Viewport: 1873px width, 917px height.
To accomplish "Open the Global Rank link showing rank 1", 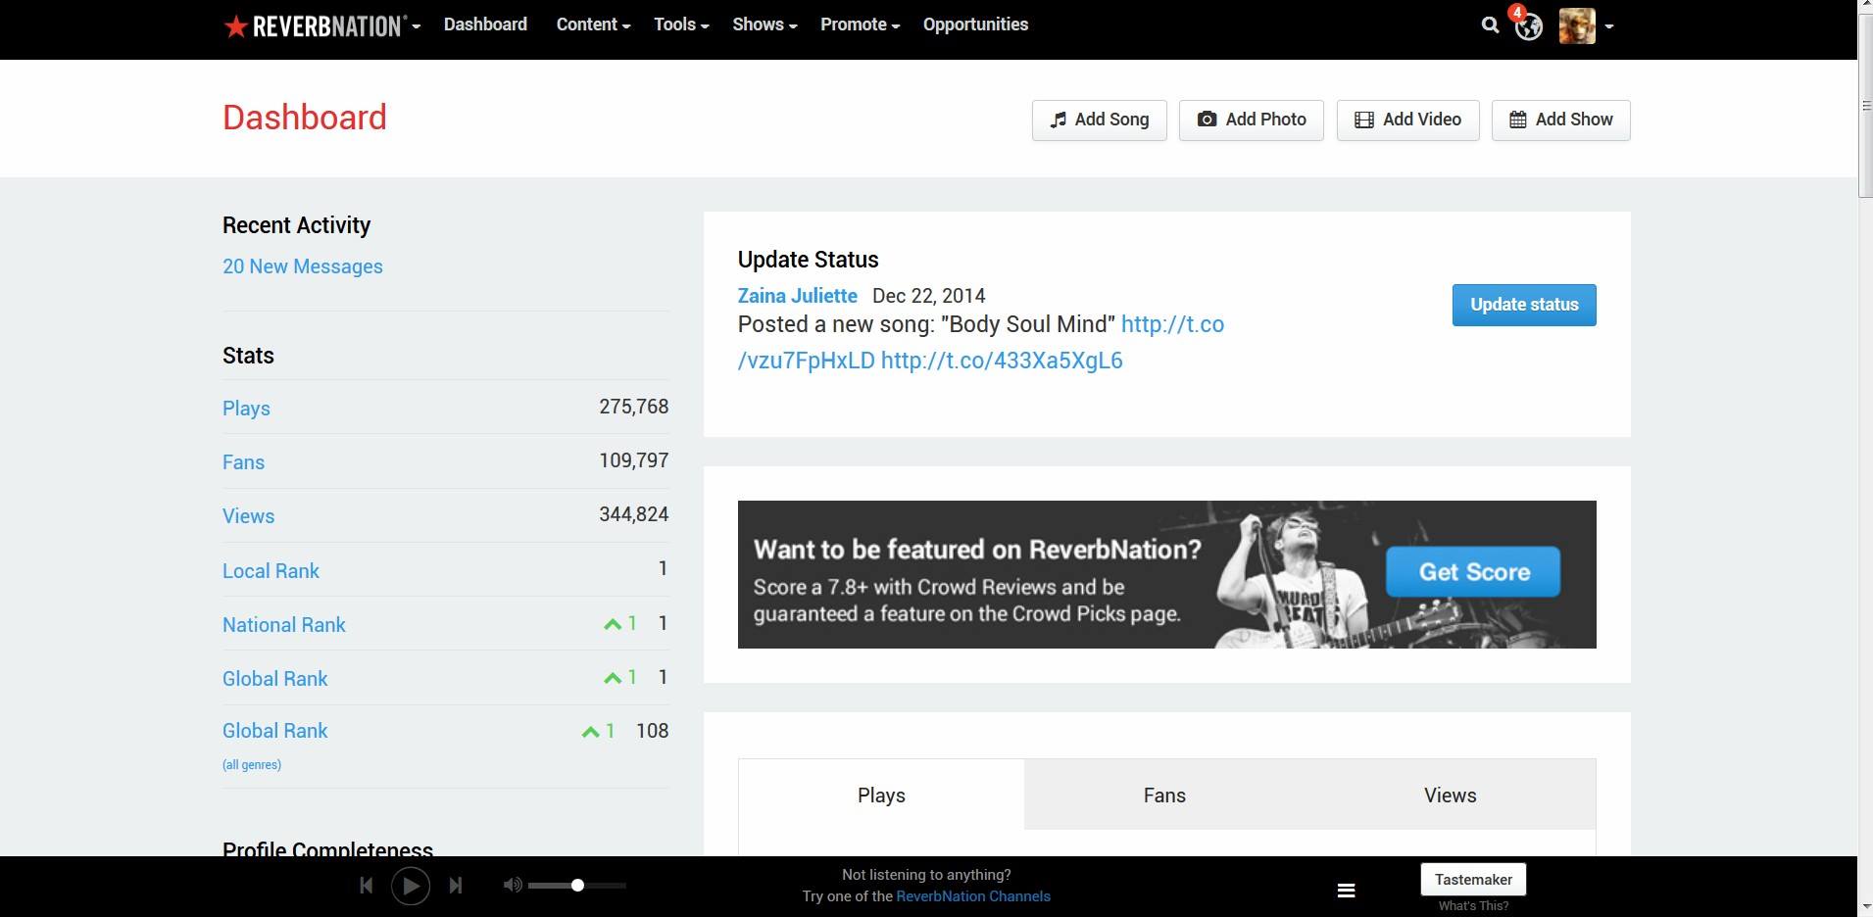I will pos(274,679).
